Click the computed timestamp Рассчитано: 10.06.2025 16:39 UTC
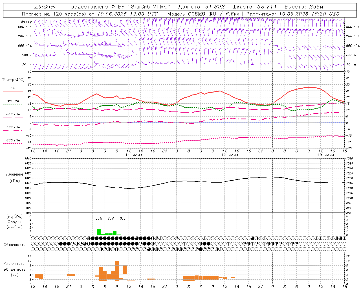The width and height of the screenshot is (361, 289). [293, 14]
